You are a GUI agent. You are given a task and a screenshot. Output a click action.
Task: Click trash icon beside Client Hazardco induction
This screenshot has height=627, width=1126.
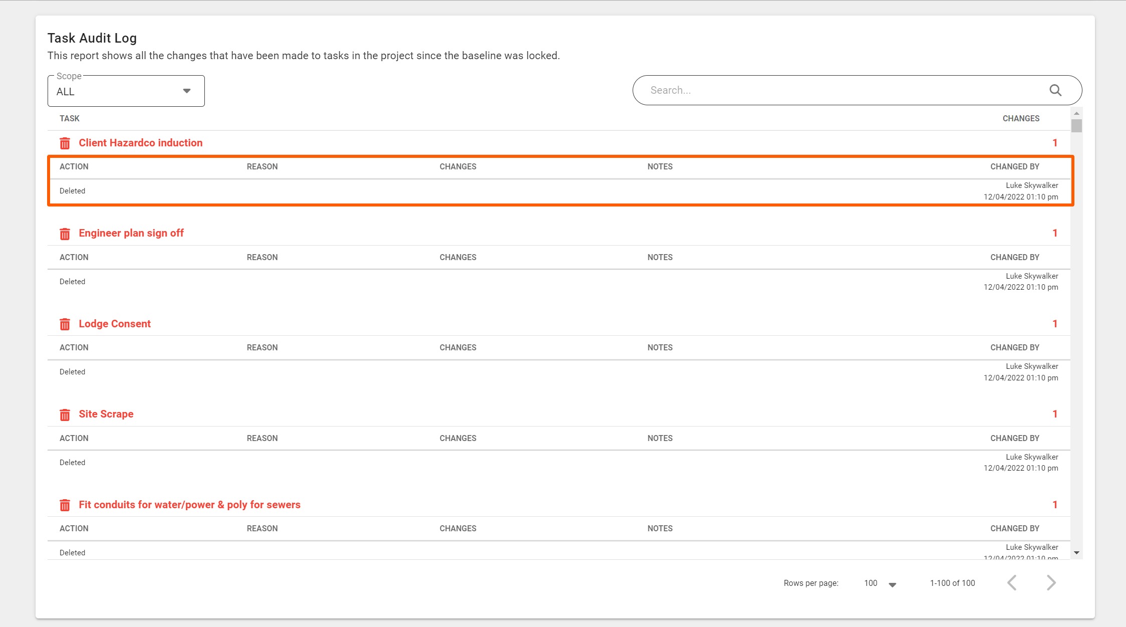point(65,143)
